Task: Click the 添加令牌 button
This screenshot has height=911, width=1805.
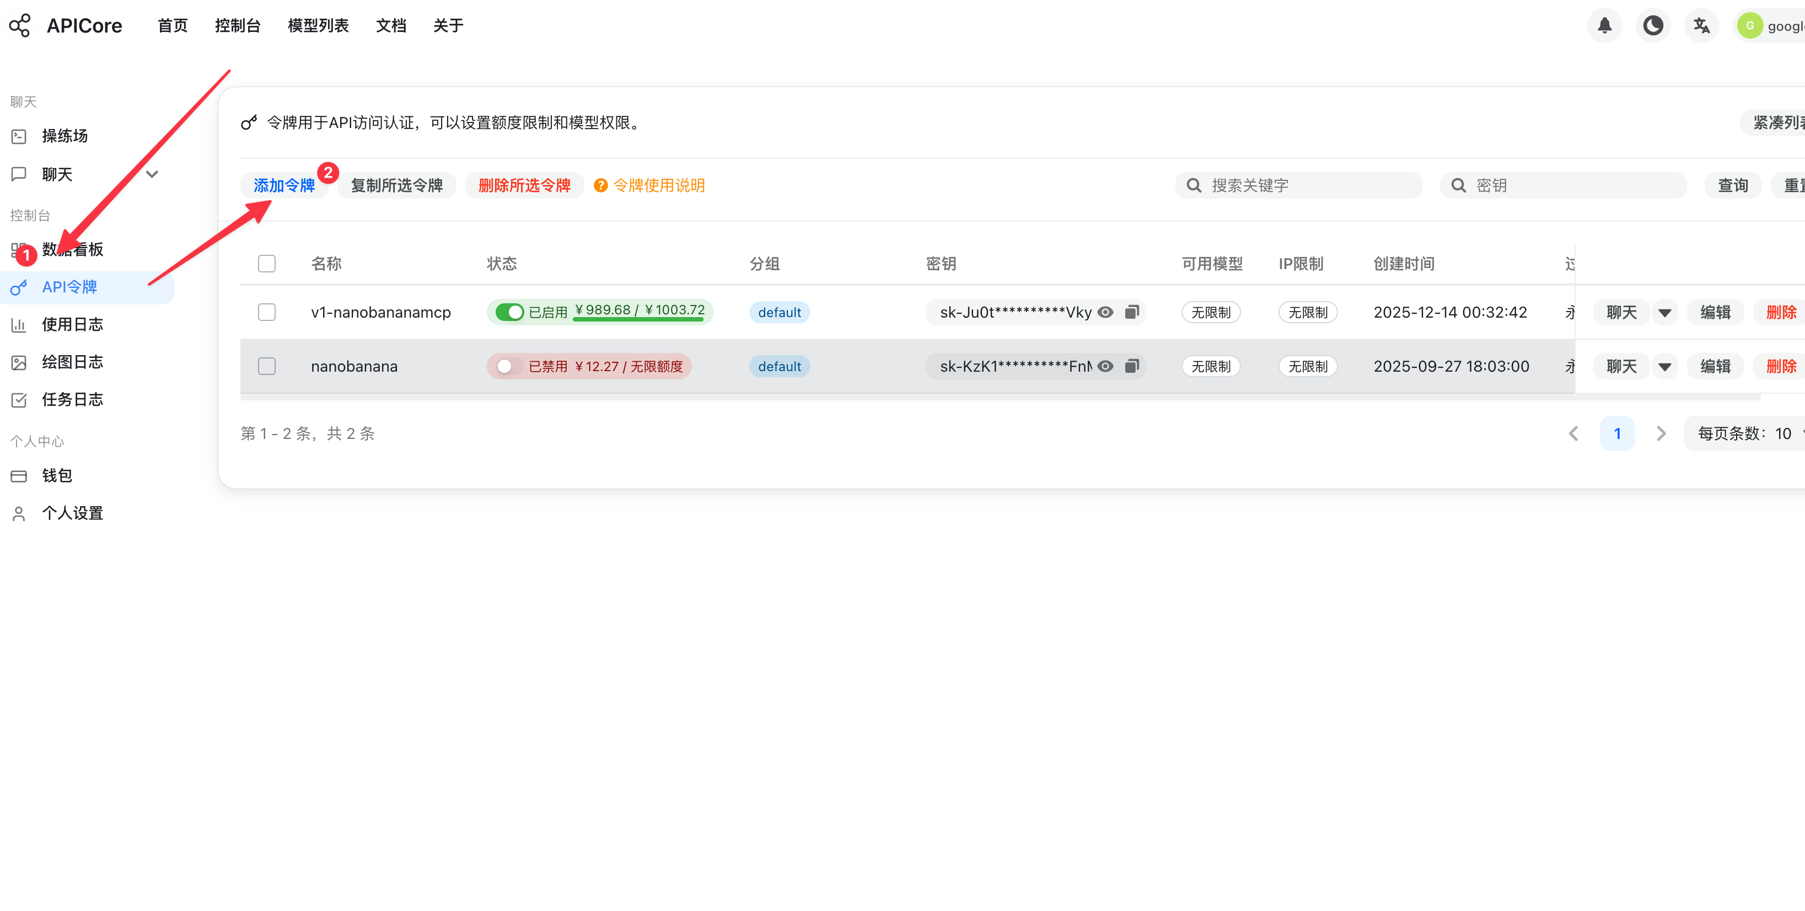Action: [284, 185]
